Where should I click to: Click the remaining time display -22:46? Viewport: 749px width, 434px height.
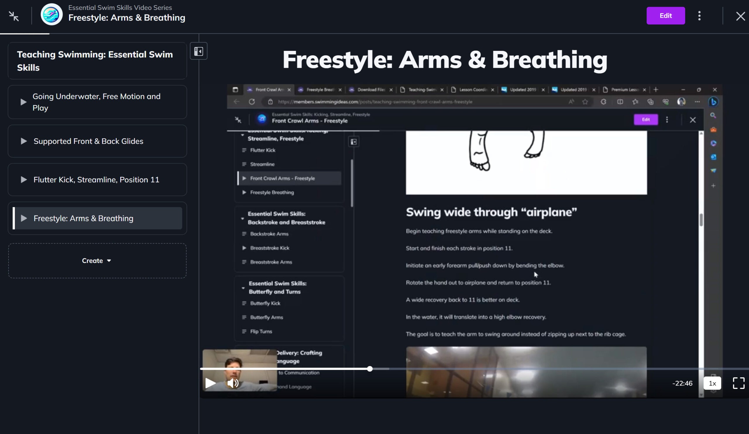point(682,383)
